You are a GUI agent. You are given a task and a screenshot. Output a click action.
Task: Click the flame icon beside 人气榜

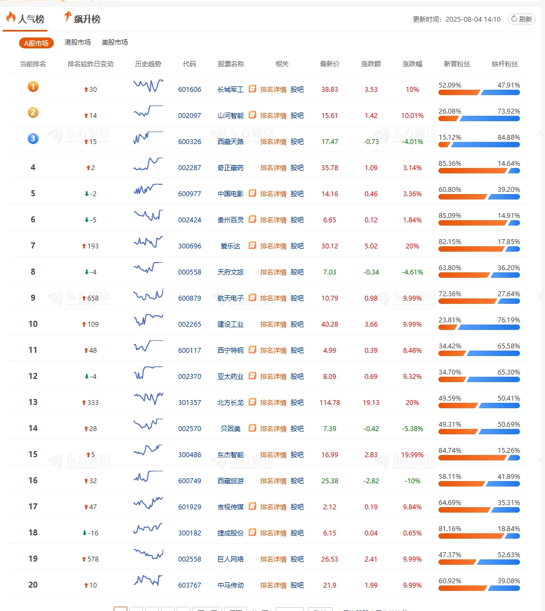11,18
